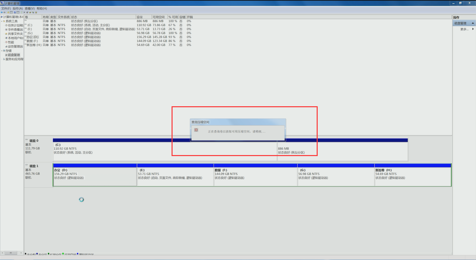Click the blue Back arrow in toolbar
This screenshot has height=260, width=476.
click(2, 12)
